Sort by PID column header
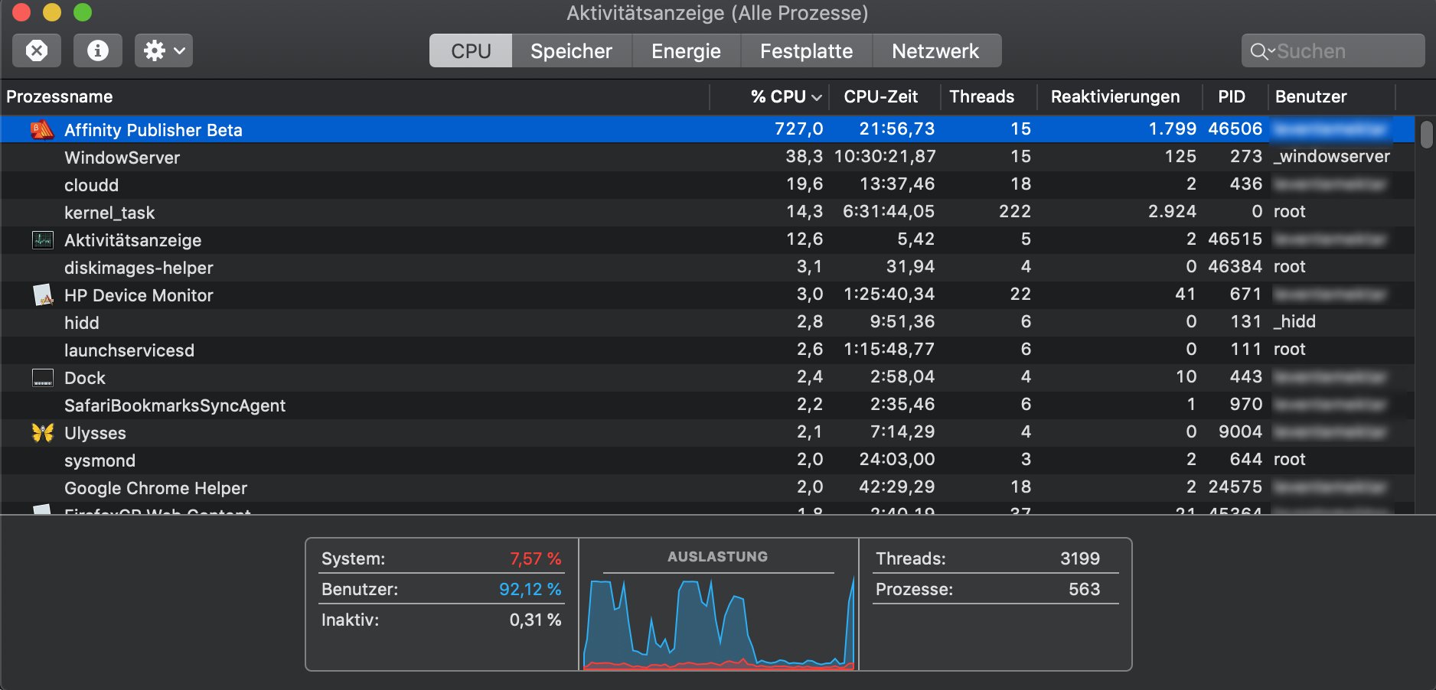The width and height of the screenshot is (1436, 690). [1232, 96]
